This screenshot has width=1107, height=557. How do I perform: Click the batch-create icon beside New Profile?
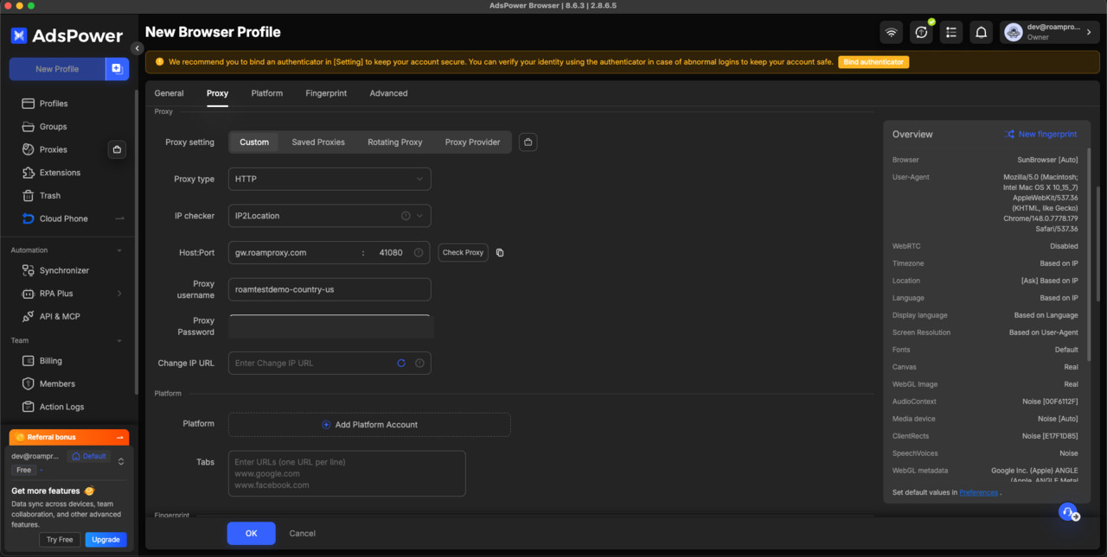117,69
